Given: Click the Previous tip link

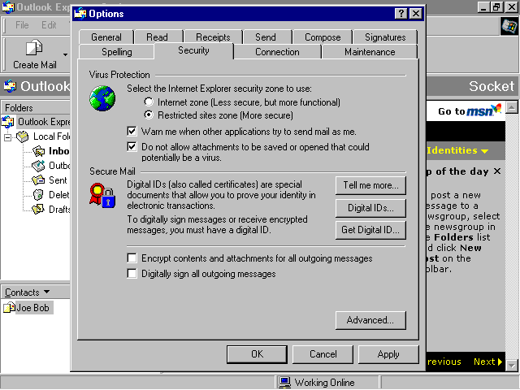Looking at the screenshot, I should pos(444,362).
